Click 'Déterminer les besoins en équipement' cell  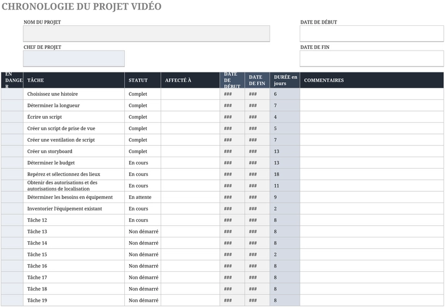(x=74, y=197)
